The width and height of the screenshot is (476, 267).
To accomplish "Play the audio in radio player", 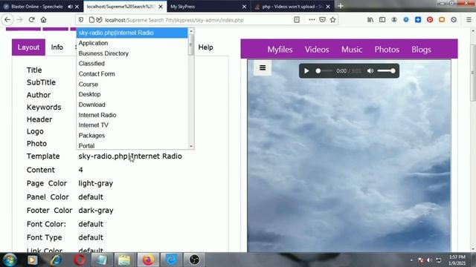I will click(306, 71).
